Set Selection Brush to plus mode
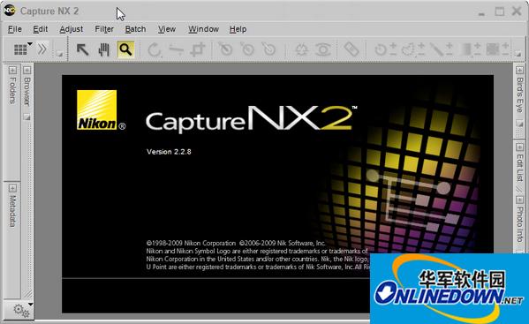The image size is (529, 324). pyautogui.click(x=450, y=46)
